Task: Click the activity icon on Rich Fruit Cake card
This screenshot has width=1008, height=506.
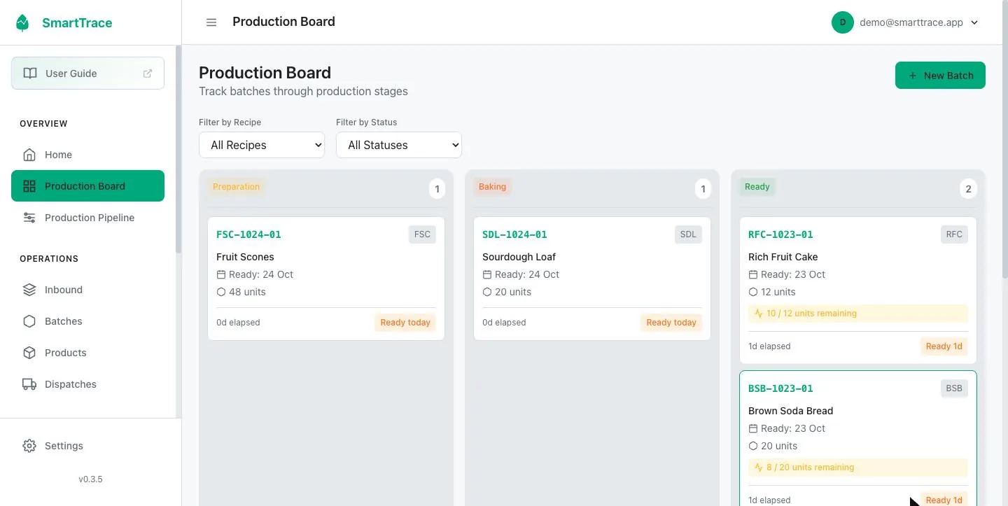Action: [x=758, y=314]
